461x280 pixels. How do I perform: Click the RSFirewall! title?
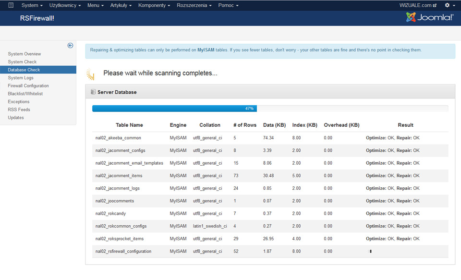point(37,18)
